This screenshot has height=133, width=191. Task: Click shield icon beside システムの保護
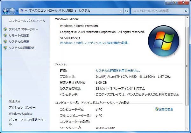point(5,41)
